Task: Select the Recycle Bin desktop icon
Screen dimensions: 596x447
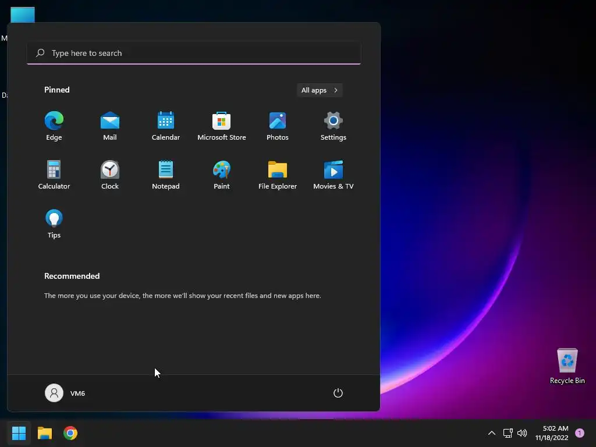Action: coord(567,366)
